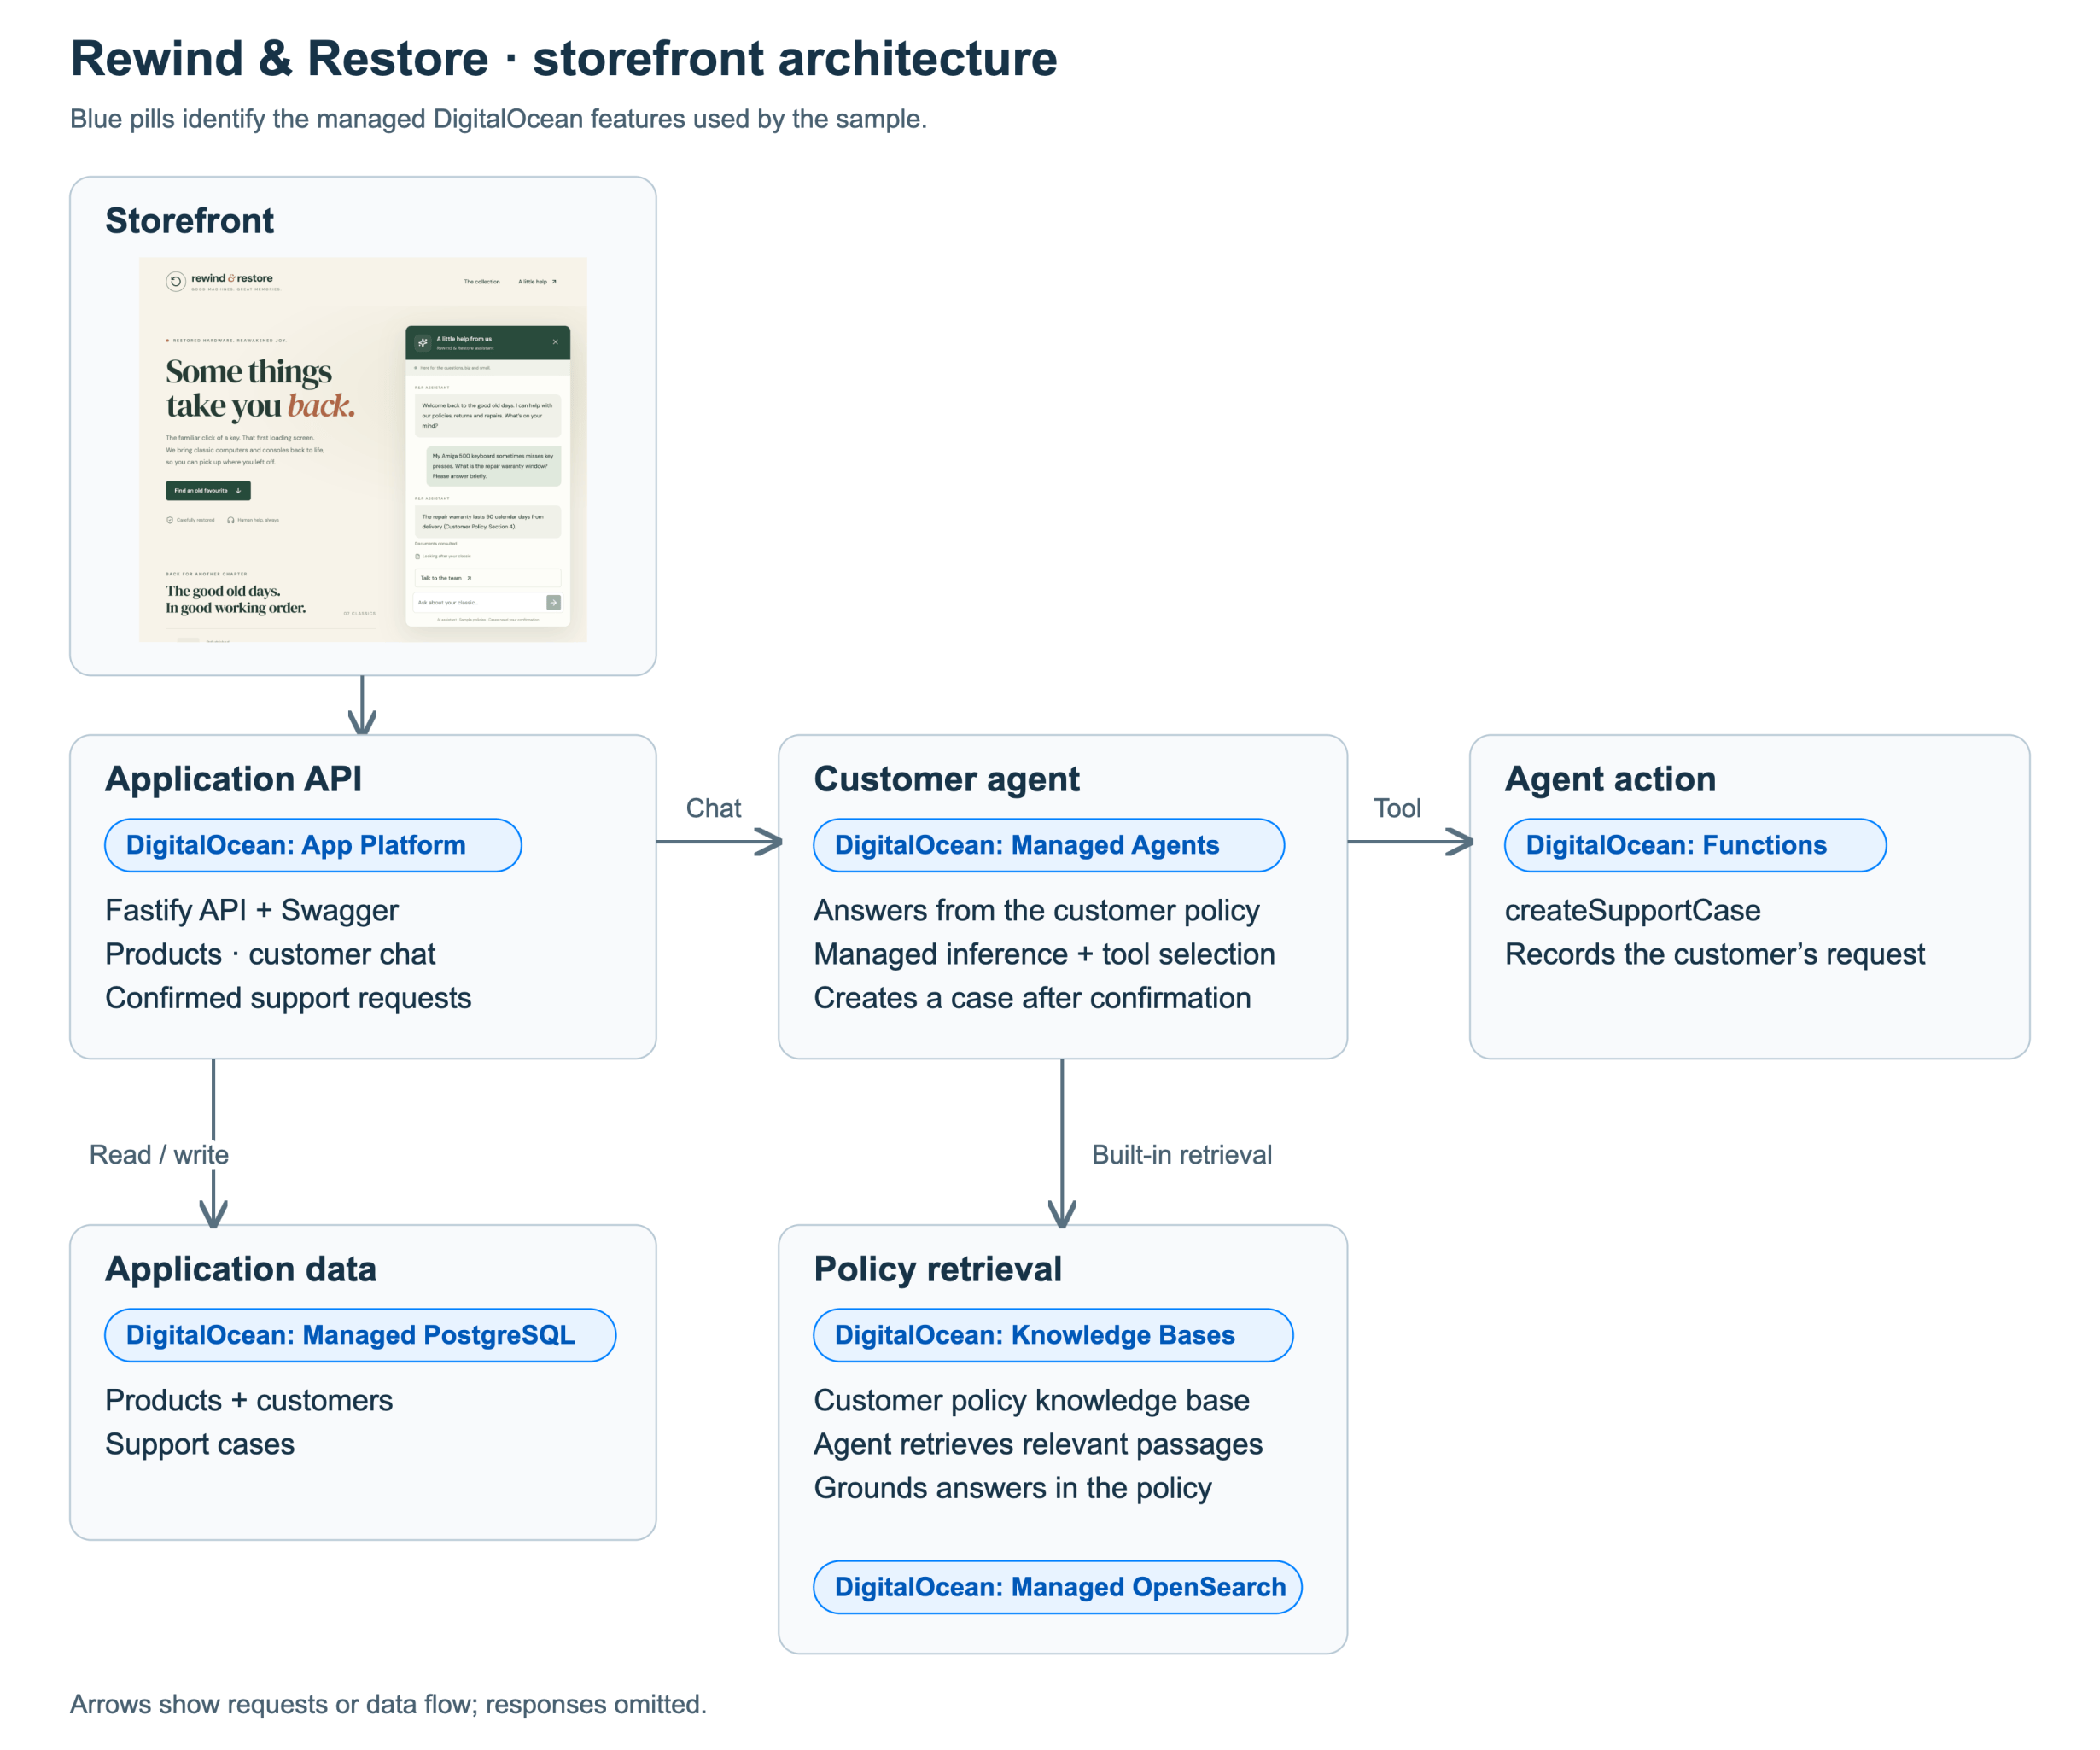Click the 'Arrows show requests or data flow' footnote
Image resolution: width=2100 pixels, height=1750 pixels.
tap(388, 1704)
